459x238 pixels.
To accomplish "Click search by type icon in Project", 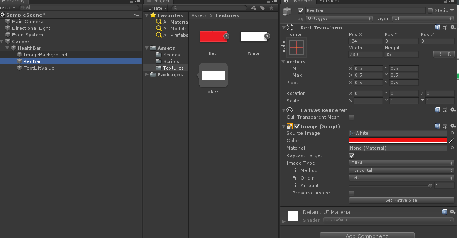I will (x=254, y=8).
